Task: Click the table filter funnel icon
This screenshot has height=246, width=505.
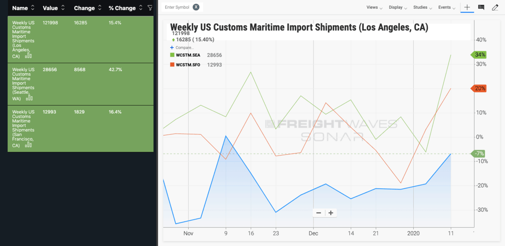Action: 150,8
